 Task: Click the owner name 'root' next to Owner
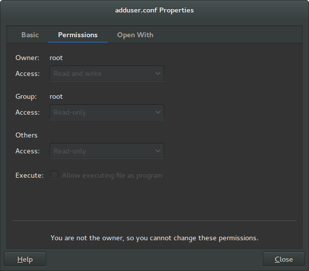point(56,58)
